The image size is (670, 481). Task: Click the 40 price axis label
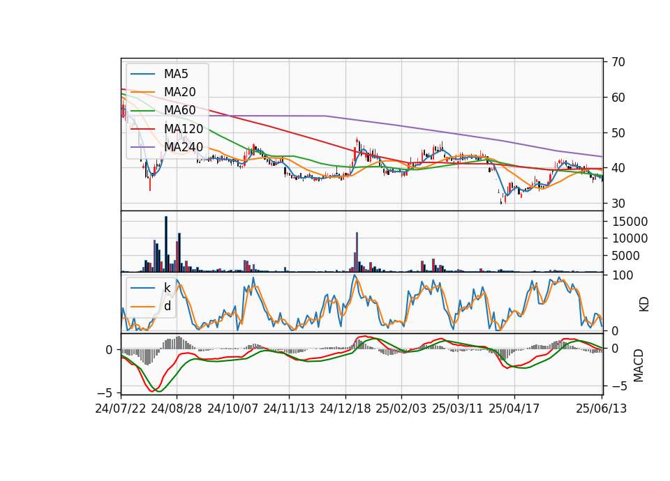(618, 168)
